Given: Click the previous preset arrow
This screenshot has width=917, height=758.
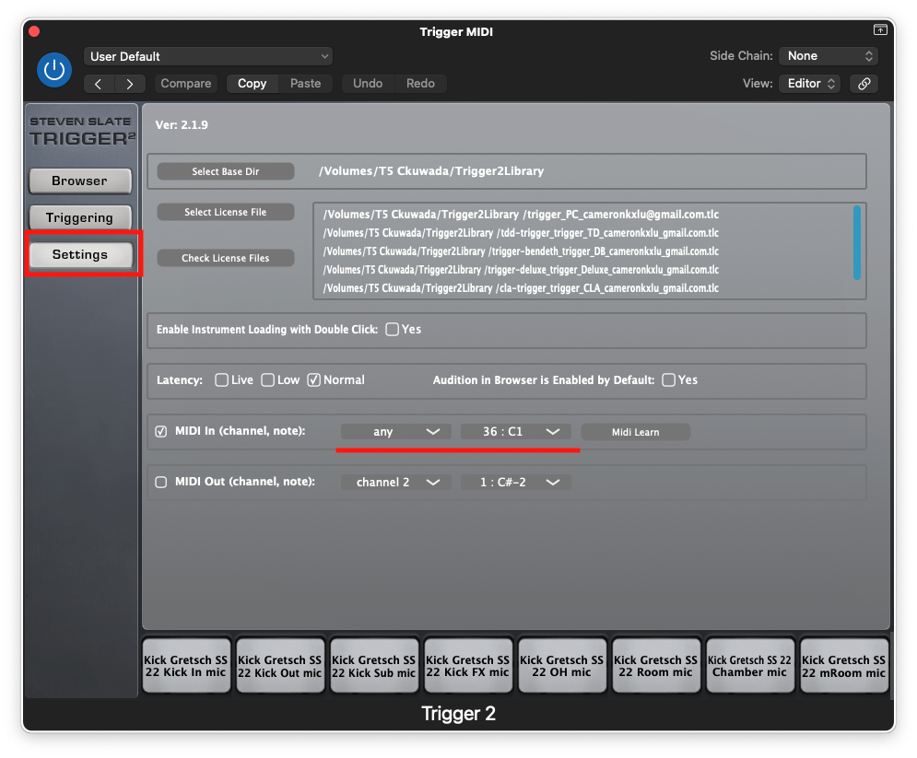Looking at the screenshot, I should (x=99, y=83).
